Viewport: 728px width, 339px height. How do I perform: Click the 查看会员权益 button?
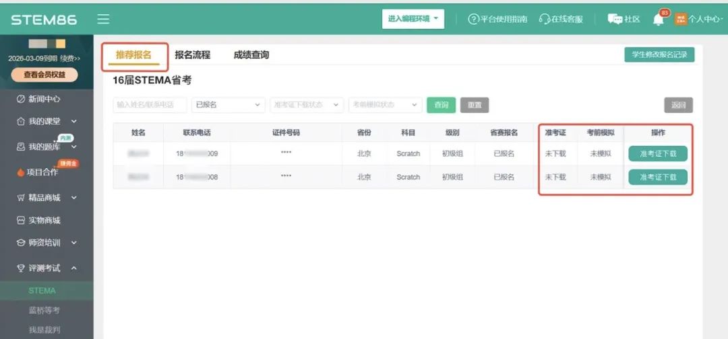click(x=44, y=75)
